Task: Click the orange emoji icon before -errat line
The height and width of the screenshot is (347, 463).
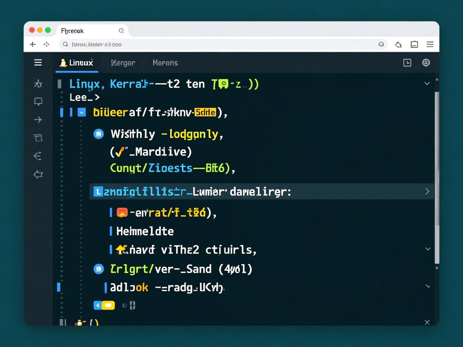Action: [x=122, y=212]
